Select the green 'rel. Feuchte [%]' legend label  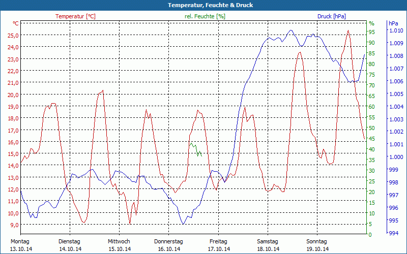(205, 16)
